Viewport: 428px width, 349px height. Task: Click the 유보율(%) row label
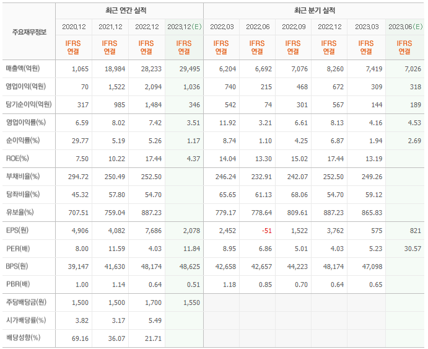[x=20, y=212]
